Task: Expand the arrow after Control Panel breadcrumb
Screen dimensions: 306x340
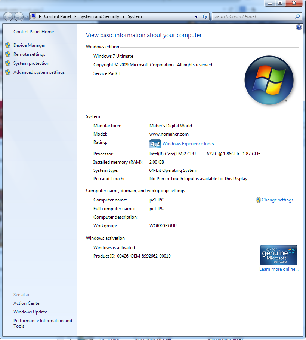Action: 75,16
